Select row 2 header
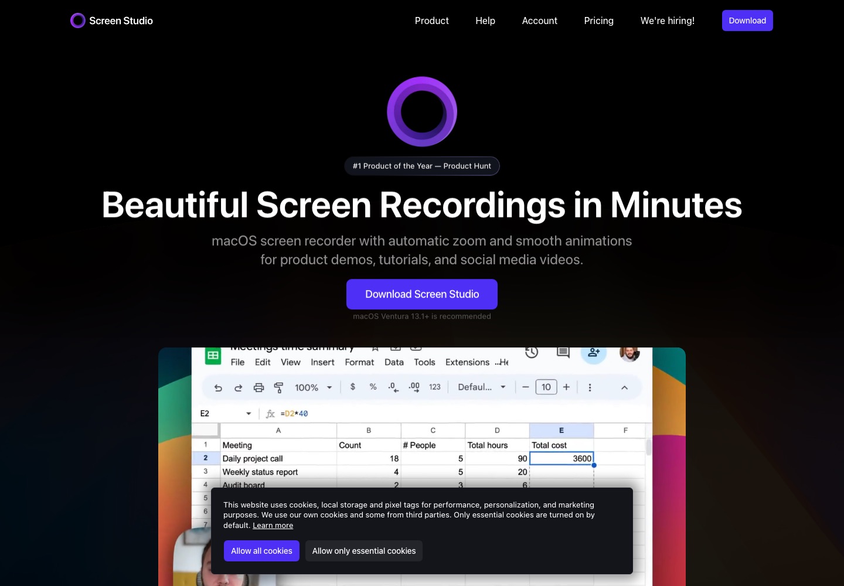 206,458
